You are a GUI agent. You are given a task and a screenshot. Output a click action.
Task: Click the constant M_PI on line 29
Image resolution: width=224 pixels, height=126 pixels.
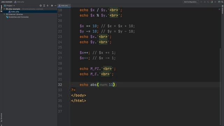pyautogui.click(x=94, y=69)
